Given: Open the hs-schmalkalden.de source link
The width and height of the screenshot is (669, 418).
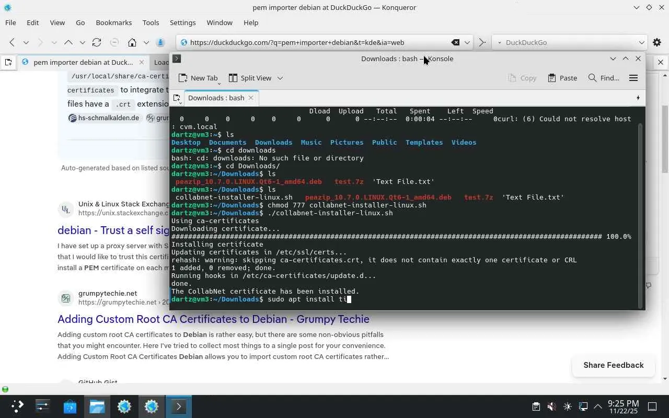Looking at the screenshot, I should (103, 118).
